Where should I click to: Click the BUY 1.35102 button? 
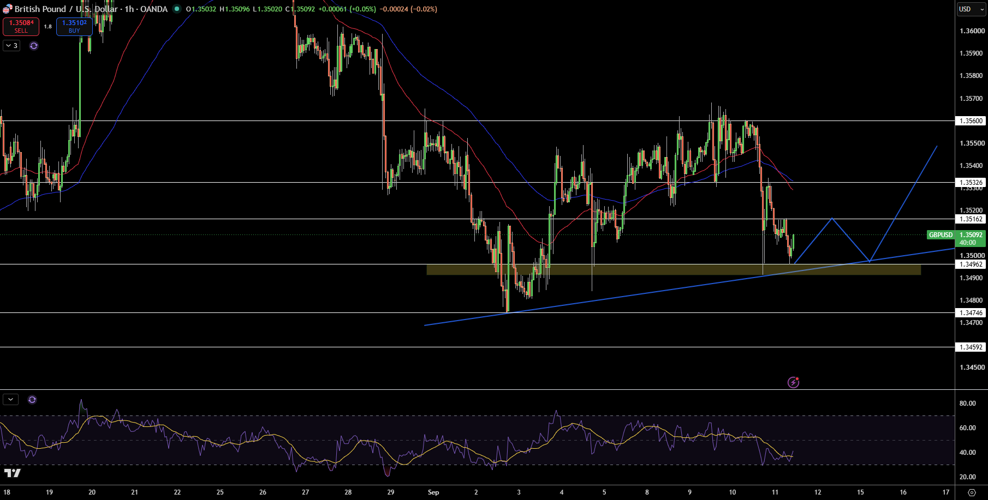[74, 27]
